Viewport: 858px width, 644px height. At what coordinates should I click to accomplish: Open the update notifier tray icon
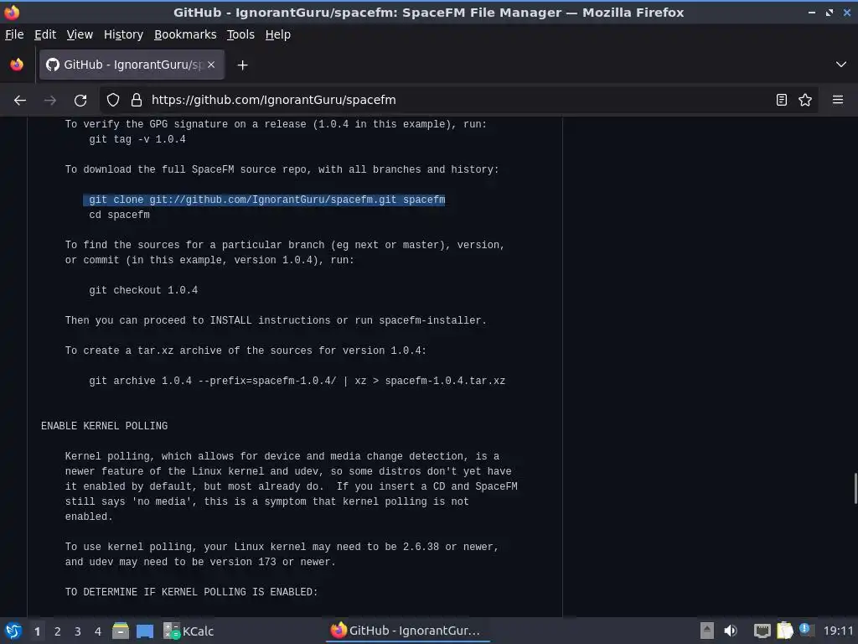click(806, 630)
